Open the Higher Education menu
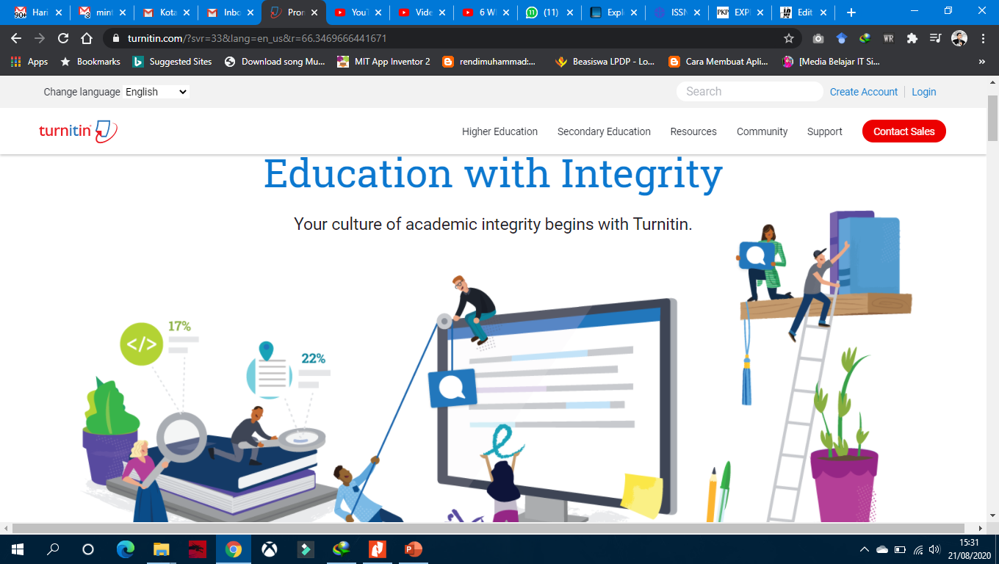999x564 pixels. (x=500, y=131)
